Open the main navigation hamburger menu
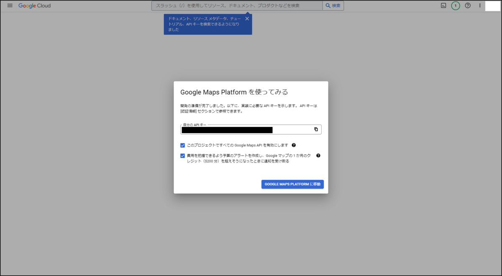This screenshot has height=276, width=502. tap(10, 6)
